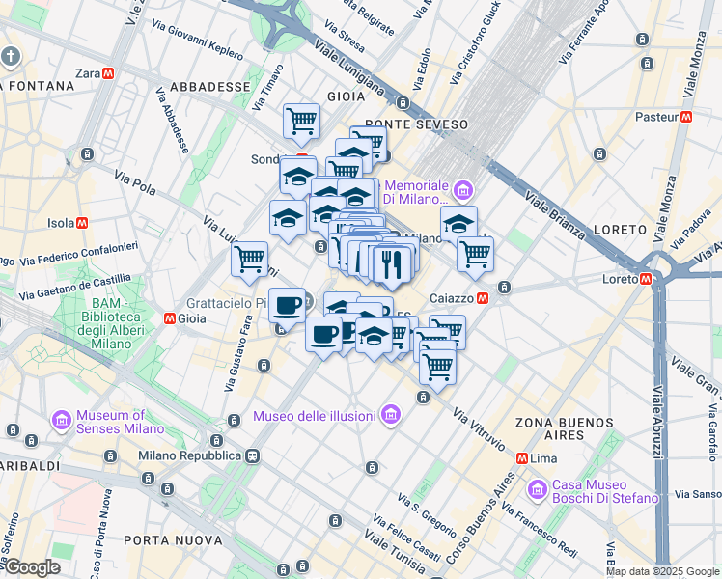Click the graduation cap marker near Viale Brianza
The image size is (722, 579).
point(458,224)
